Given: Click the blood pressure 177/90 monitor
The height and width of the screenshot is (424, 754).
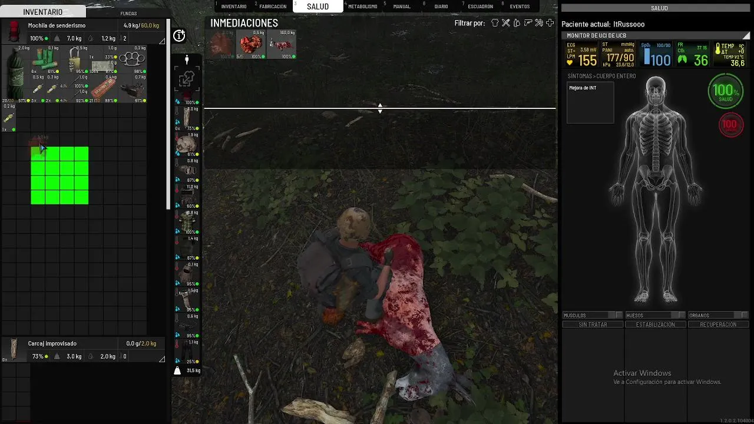Looking at the screenshot, I should 618,54.
